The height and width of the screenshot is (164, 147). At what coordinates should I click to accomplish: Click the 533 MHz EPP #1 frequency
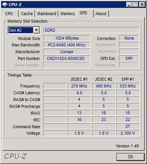point(128,86)
